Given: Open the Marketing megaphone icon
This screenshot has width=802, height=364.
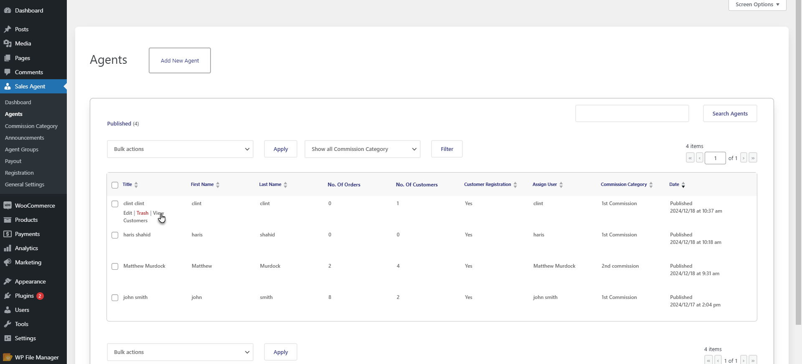Looking at the screenshot, I should coord(8,262).
